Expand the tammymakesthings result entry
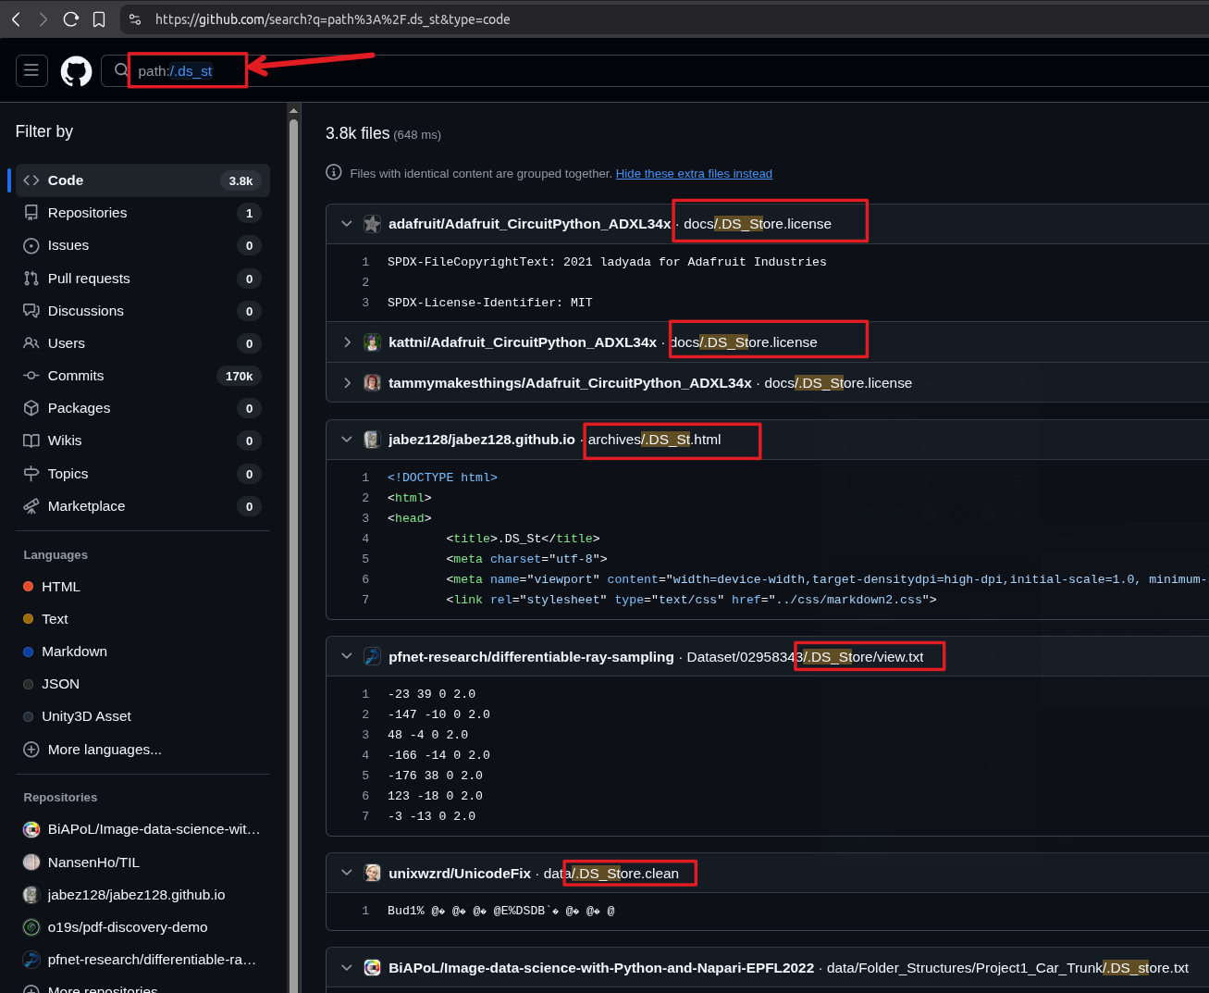Viewport: 1209px width, 993px height. pyautogui.click(x=346, y=382)
